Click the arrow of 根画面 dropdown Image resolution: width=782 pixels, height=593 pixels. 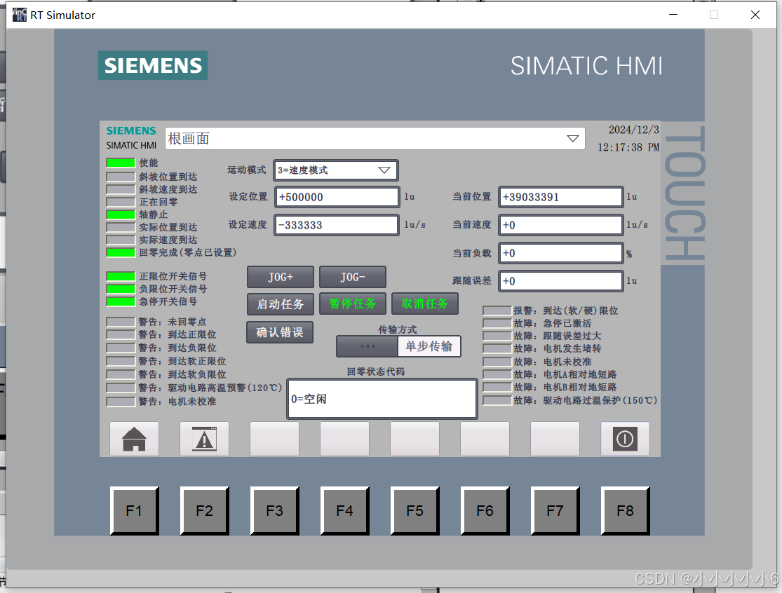(572, 139)
